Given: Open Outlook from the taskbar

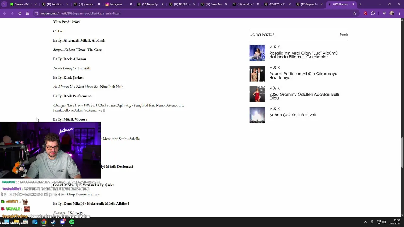Looking at the screenshot, I should 35,222.
